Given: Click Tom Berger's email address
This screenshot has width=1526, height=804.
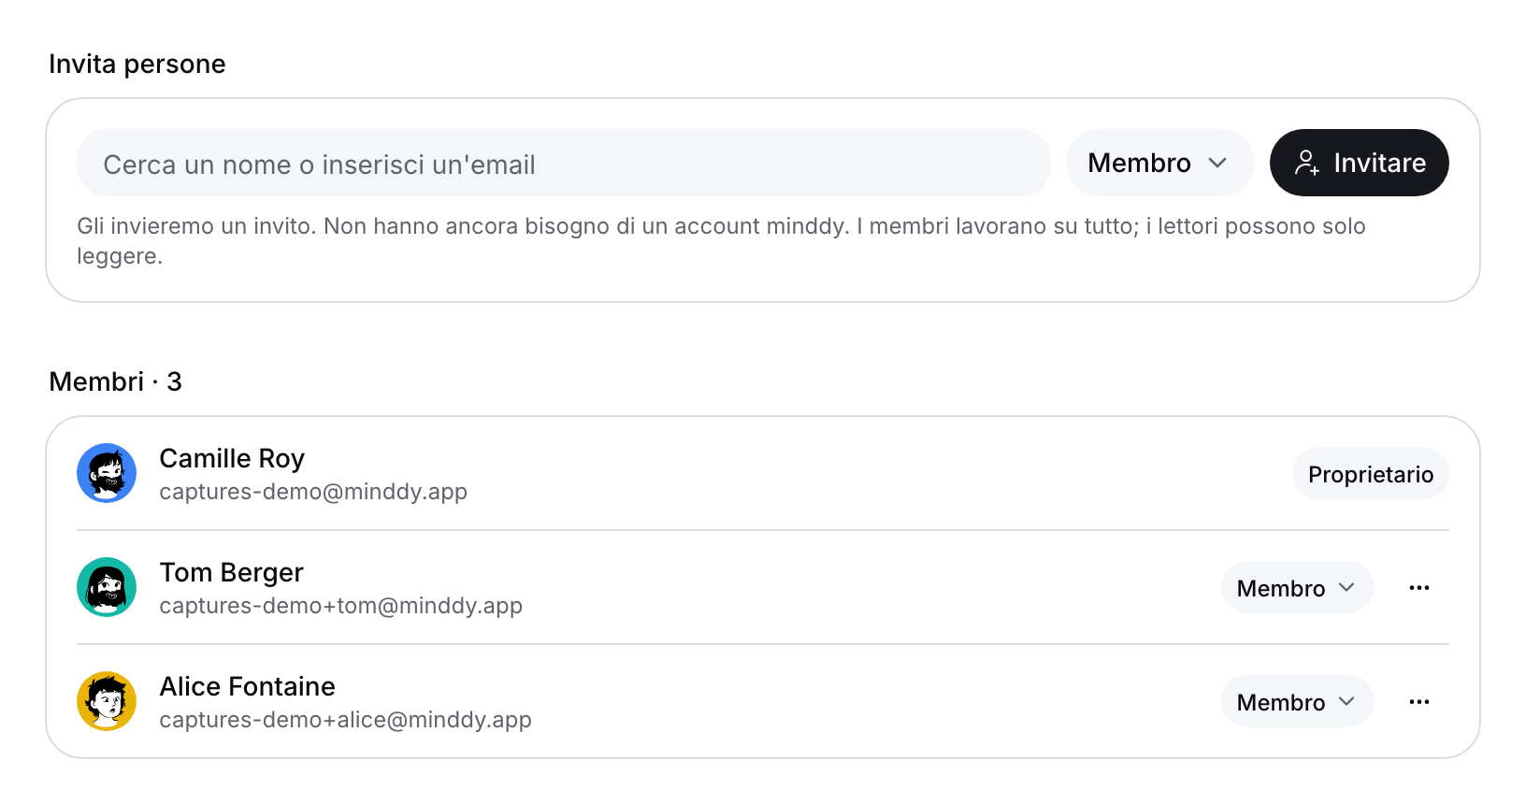Looking at the screenshot, I should [x=340, y=606].
